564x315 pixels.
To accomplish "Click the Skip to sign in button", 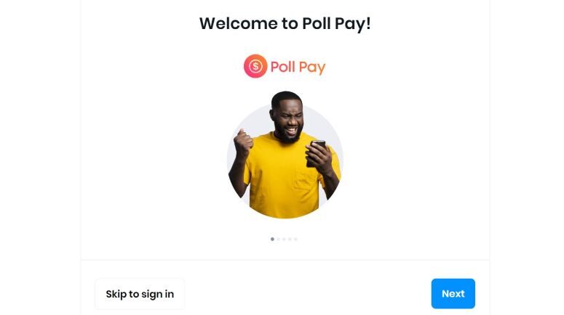I will pos(140,294).
